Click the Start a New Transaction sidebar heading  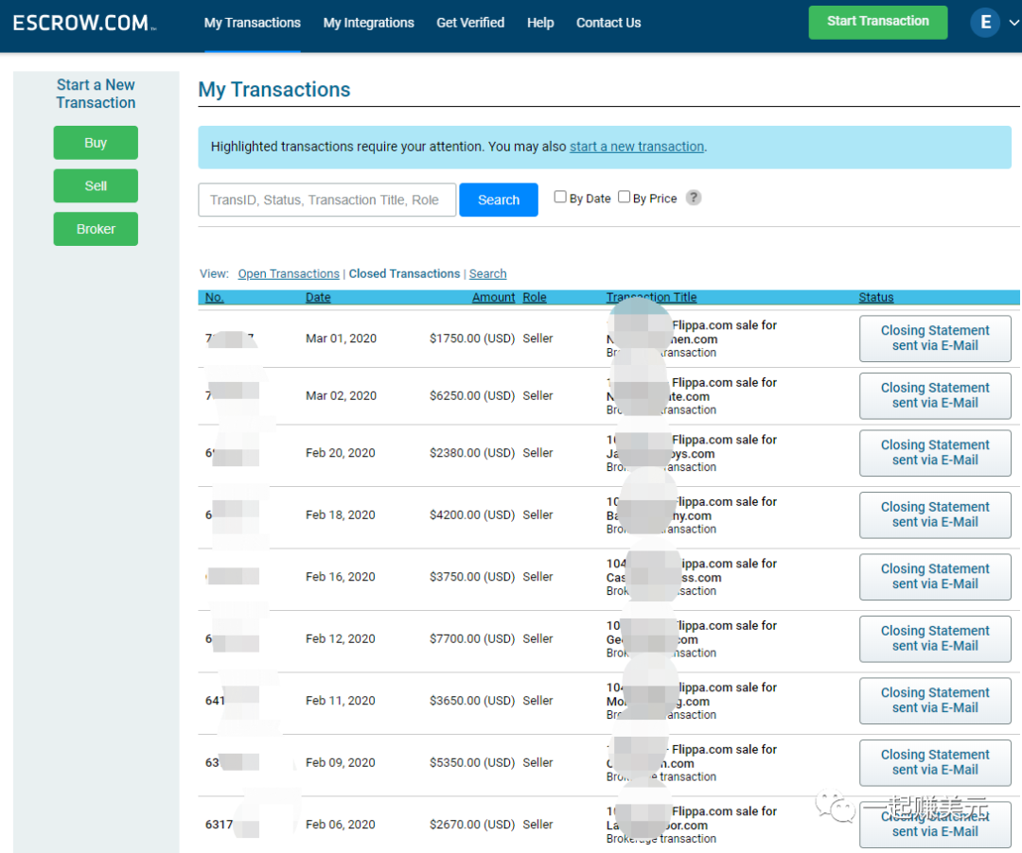point(96,94)
